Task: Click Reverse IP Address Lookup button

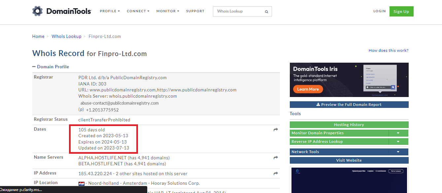Action: pos(339,142)
